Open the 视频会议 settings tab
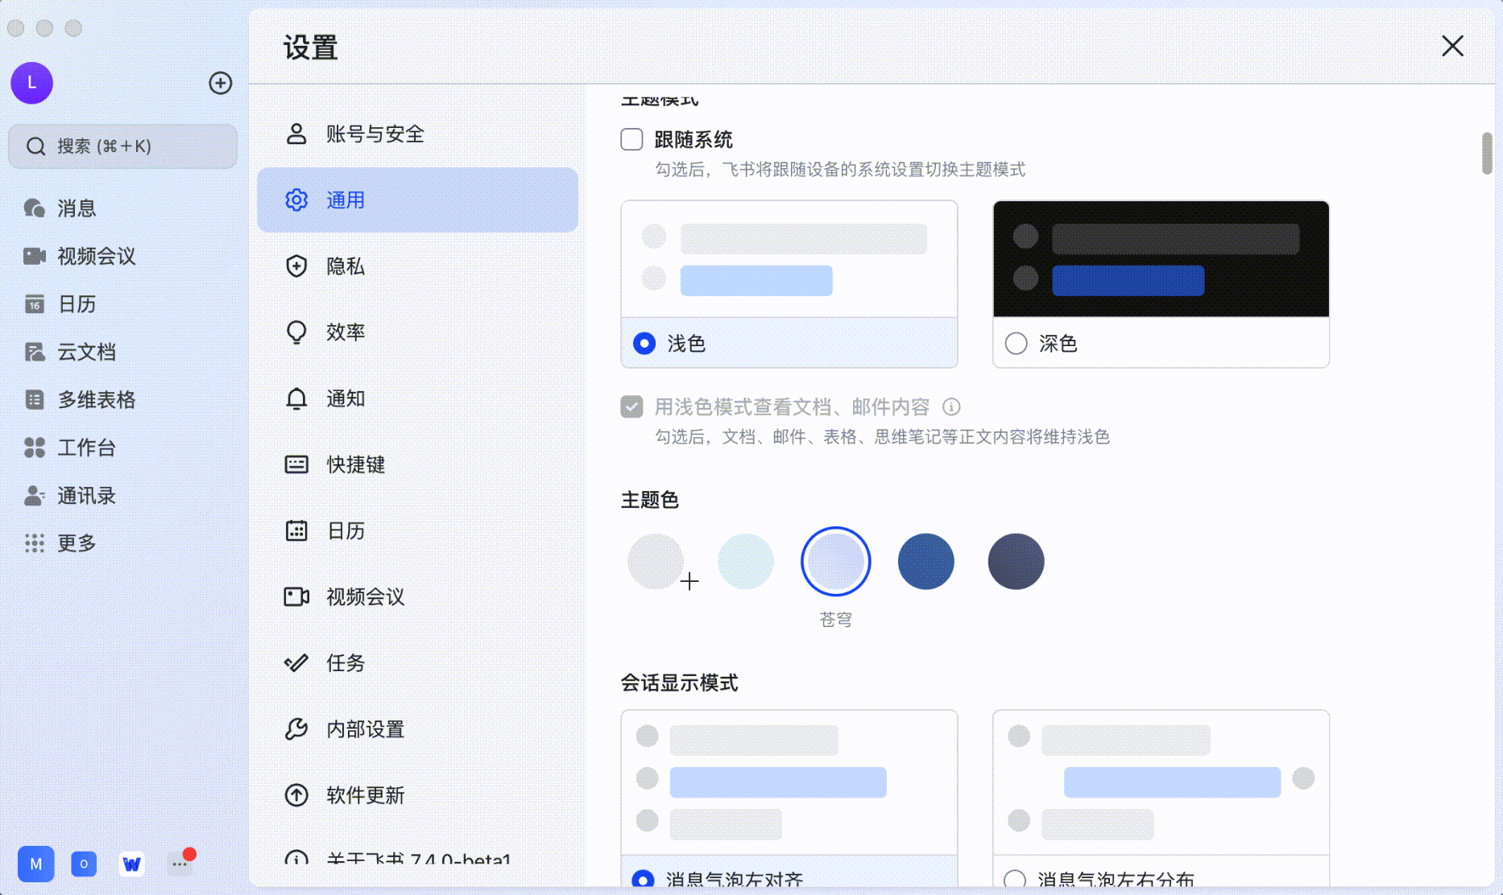This screenshot has width=1503, height=895. 417,596
